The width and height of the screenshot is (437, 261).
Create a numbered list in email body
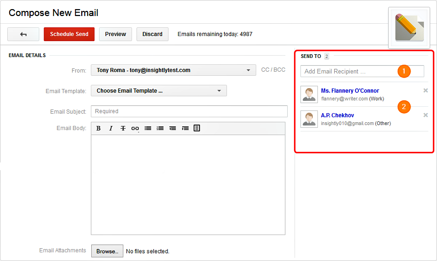click(x=160, y=128)
